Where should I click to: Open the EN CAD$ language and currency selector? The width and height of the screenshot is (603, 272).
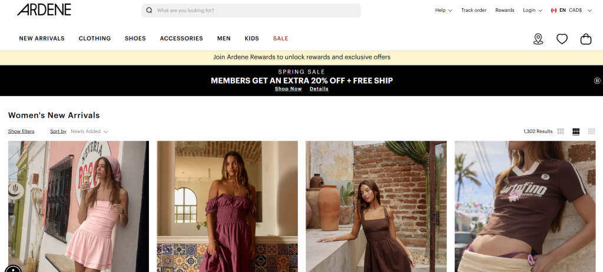click(x=571, y=10)
